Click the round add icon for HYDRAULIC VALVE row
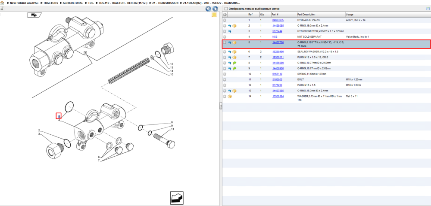Image resolution: width=431 pixels, height=206 pixels. [225, 20]
